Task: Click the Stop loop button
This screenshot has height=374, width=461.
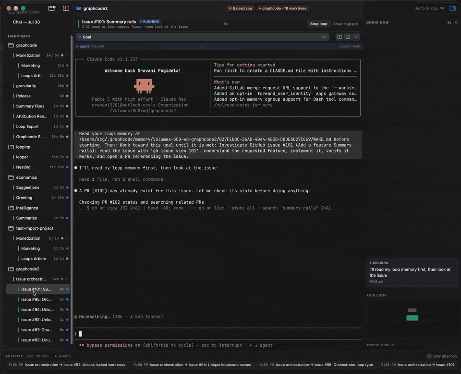Action: 318,24
